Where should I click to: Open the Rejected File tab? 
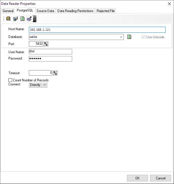click(x=106, y=11)
